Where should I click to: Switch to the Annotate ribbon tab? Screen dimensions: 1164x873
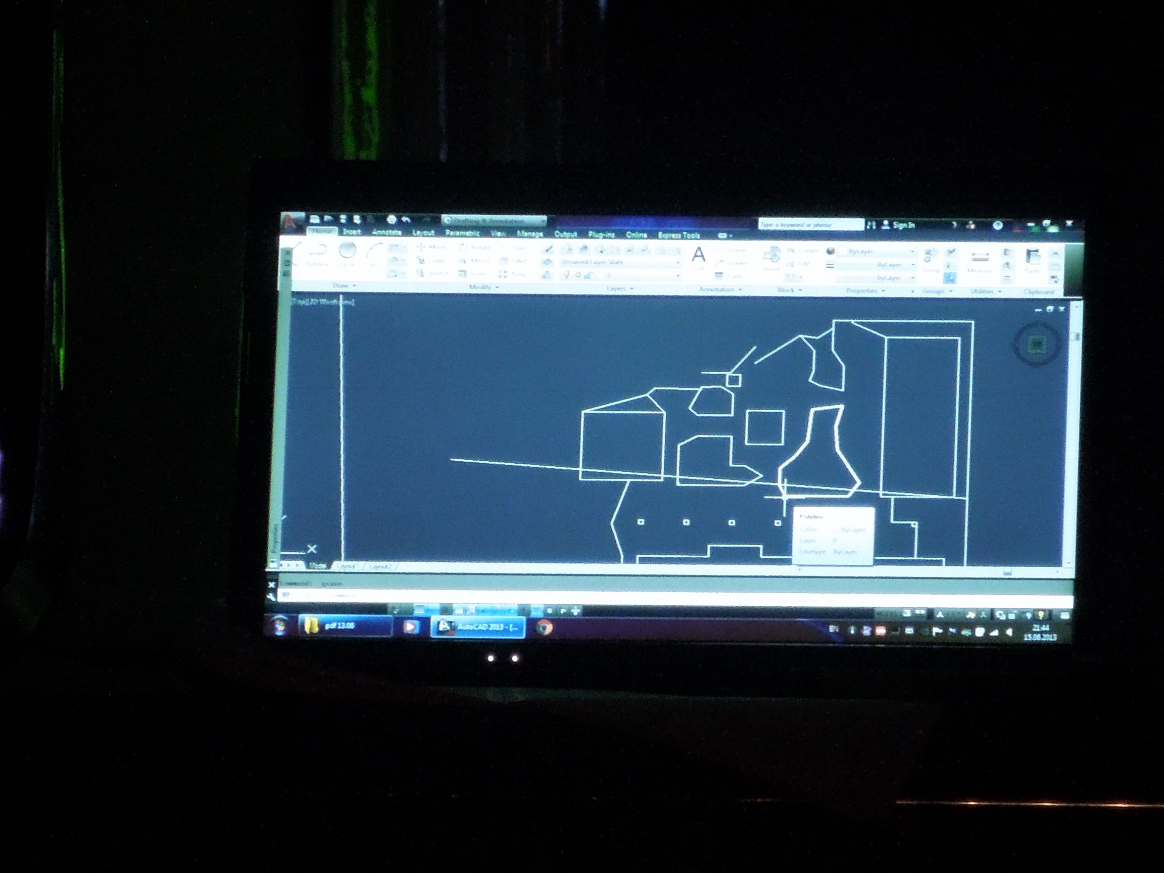387,232
